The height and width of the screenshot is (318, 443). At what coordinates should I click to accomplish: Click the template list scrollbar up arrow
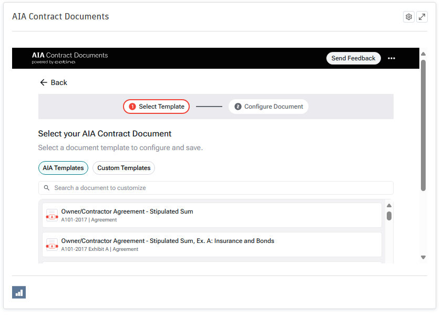pyautogui.click(x=389, y=206)
